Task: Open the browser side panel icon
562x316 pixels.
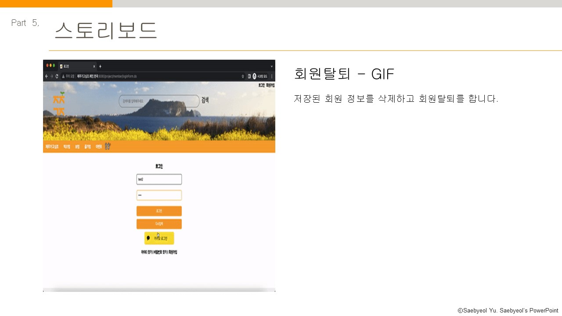Action: [249, 76]
